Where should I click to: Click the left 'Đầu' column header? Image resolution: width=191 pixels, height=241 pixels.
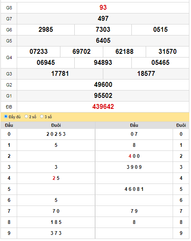(x=9, y=125)
